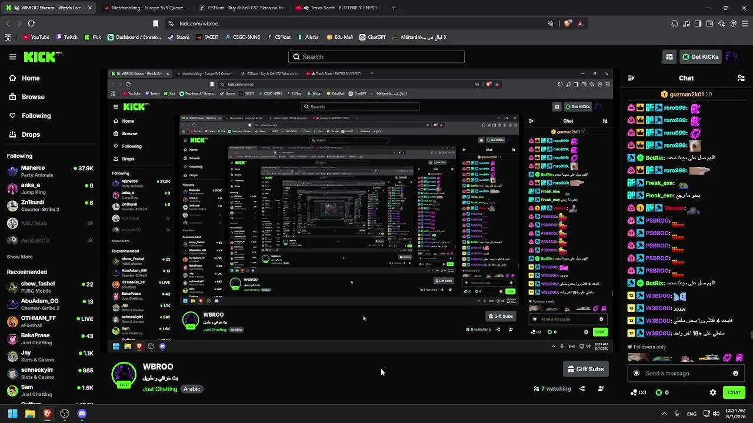Viewport: 753px width, 423px height.
Task: Click the pinned gifter guzman2k01
Action: [686, 95]
